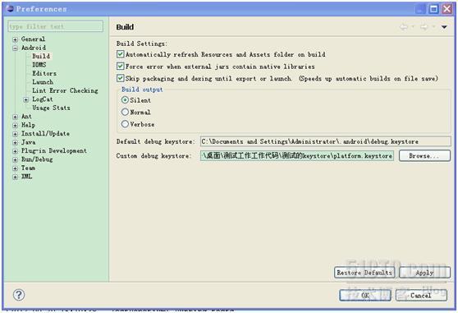Select the Run/Debug tree item
The image size is (458, 313).
(37, 159)
